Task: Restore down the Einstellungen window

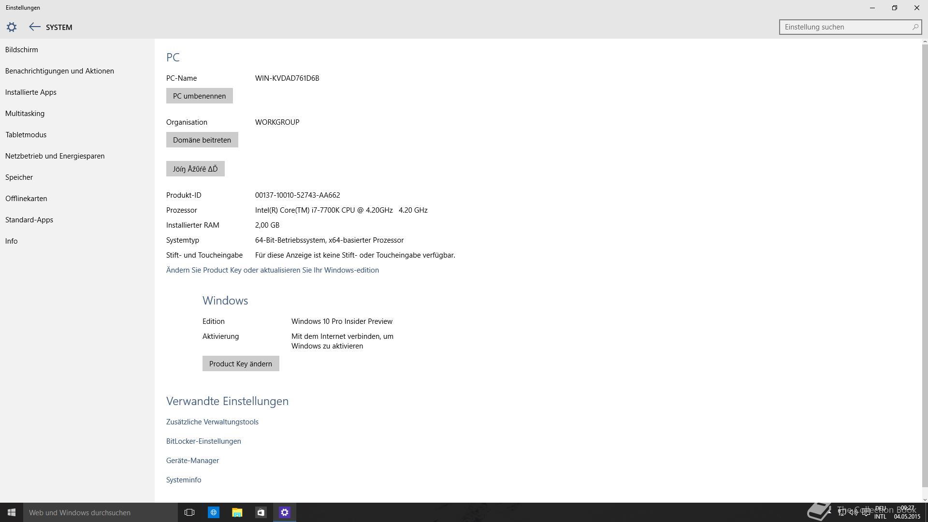Action: click(895, 8)
